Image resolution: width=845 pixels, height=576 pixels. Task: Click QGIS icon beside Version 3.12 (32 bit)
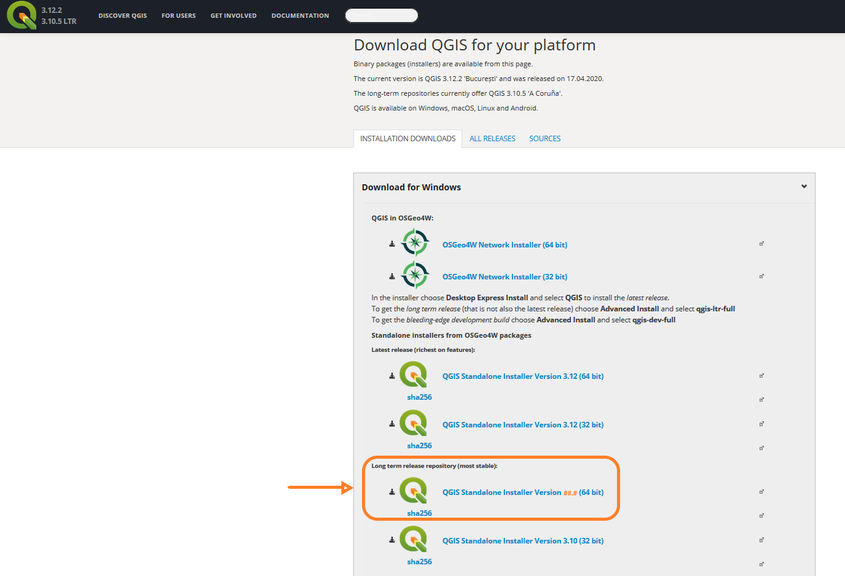click(x=414, y=423)
